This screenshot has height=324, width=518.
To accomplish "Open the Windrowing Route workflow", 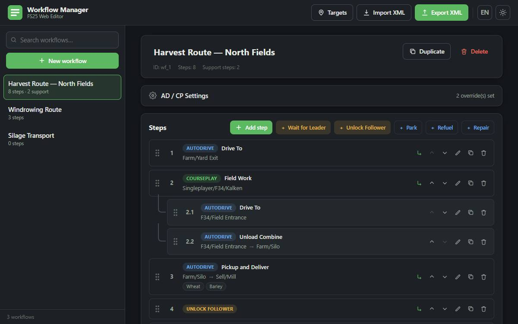I will point(62,113).
